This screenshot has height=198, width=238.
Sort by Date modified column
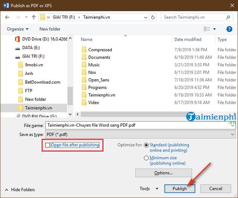pyautogui.click(x=188, y=40)
